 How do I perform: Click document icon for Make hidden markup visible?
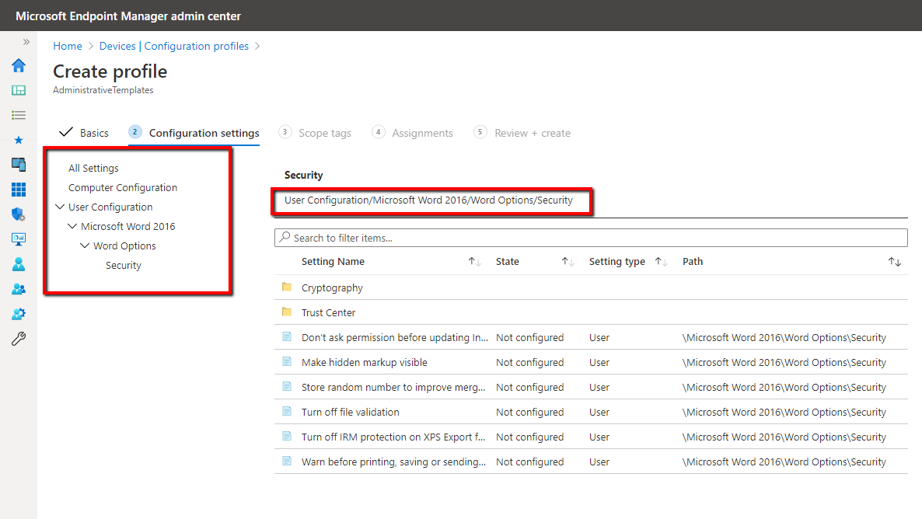[x=287, y=361]
